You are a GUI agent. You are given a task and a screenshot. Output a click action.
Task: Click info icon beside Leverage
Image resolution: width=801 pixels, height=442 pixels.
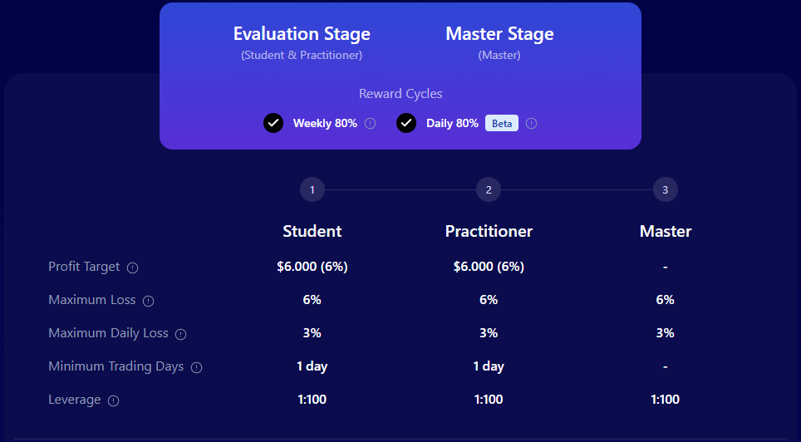click(114, 400)
